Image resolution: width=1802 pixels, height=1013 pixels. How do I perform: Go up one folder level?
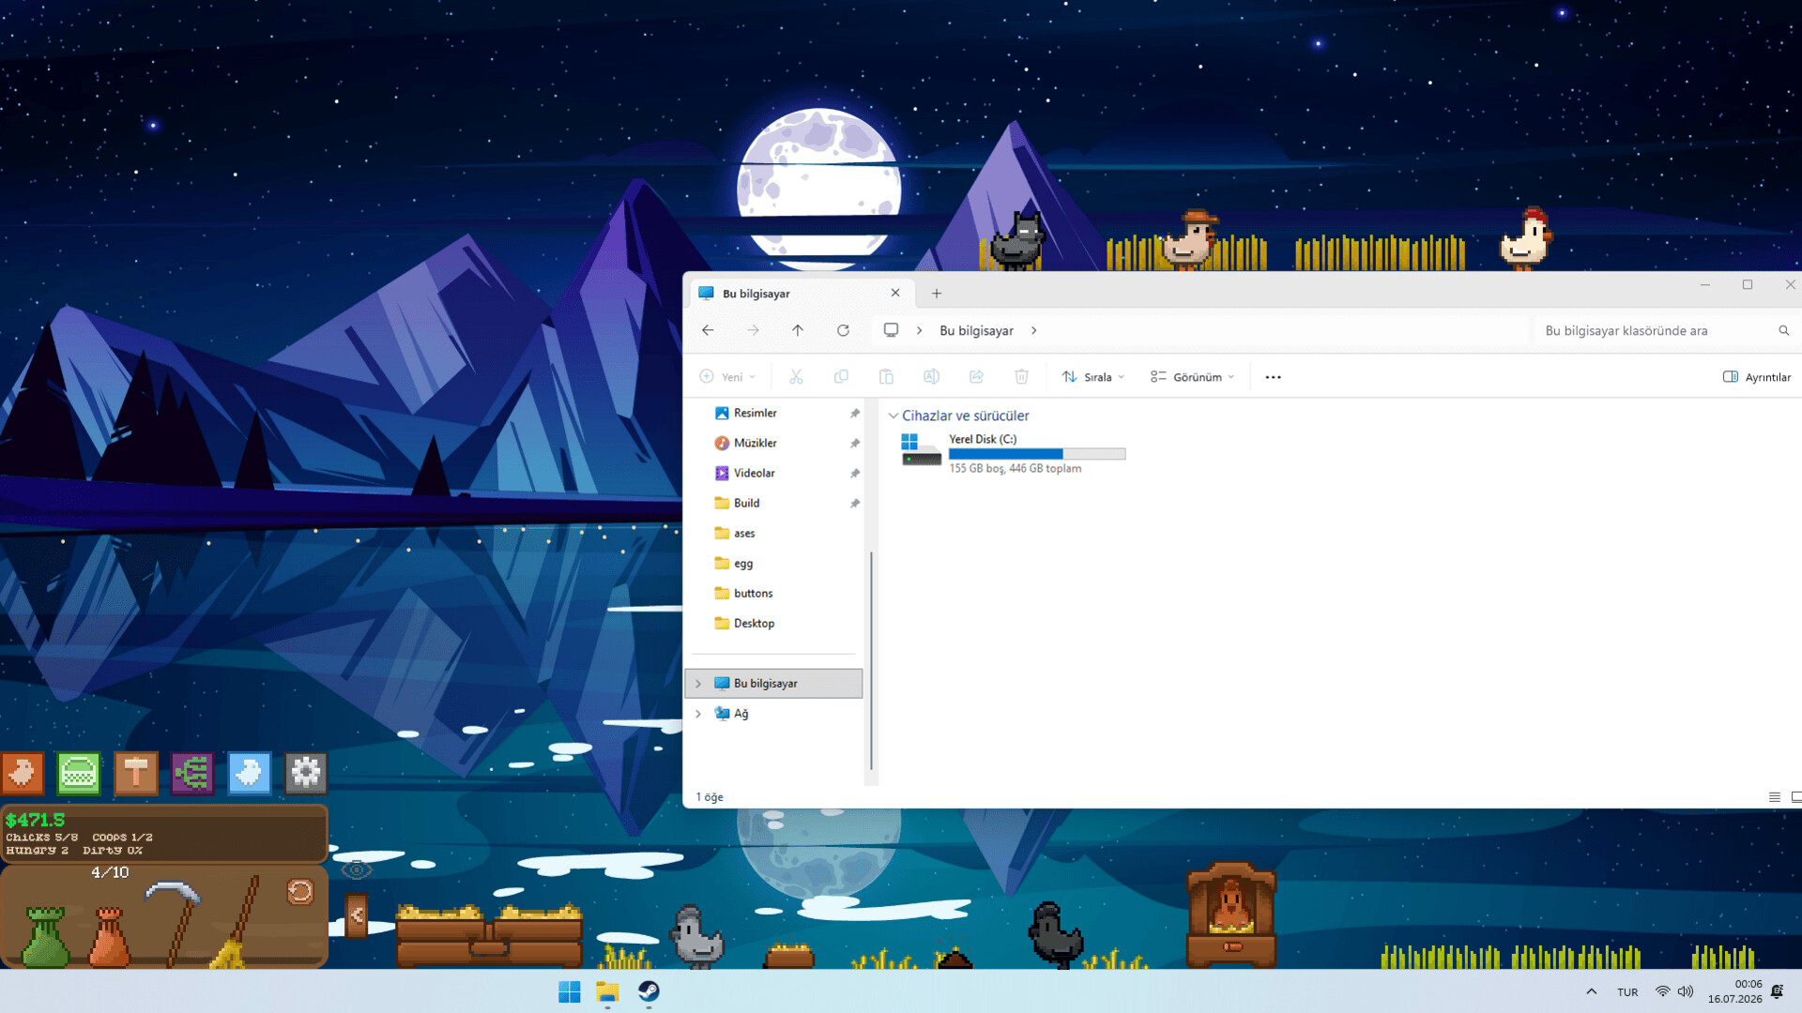click(798, 330)
